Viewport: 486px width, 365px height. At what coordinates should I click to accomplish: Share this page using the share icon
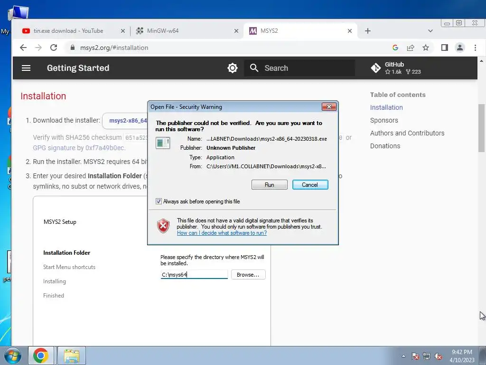point(411,48)
